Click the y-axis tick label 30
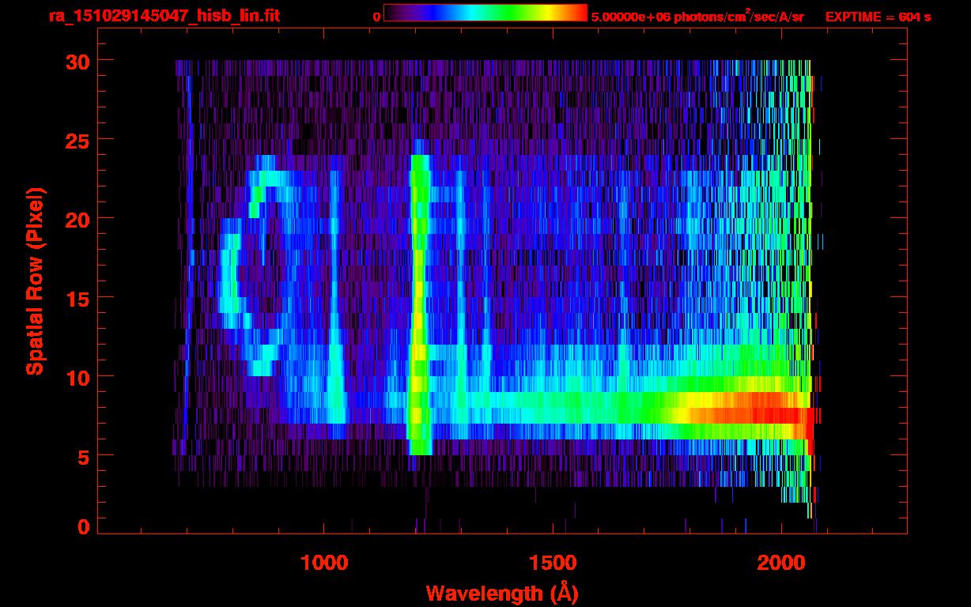 [x=77, y=60]
